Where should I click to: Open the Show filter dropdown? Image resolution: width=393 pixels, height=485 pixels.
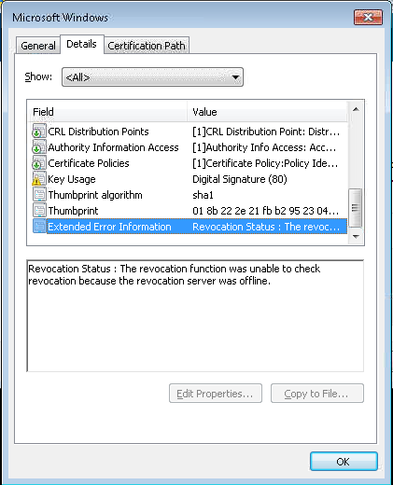point(152,76)
